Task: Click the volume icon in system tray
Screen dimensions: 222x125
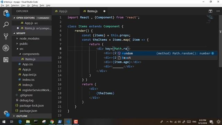Action: point(179,122)
